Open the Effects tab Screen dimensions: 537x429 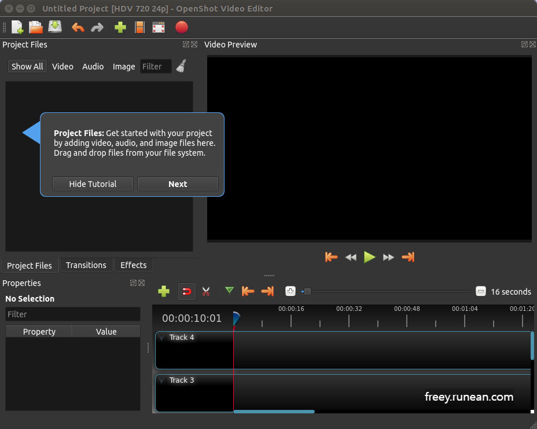point(134,265)
